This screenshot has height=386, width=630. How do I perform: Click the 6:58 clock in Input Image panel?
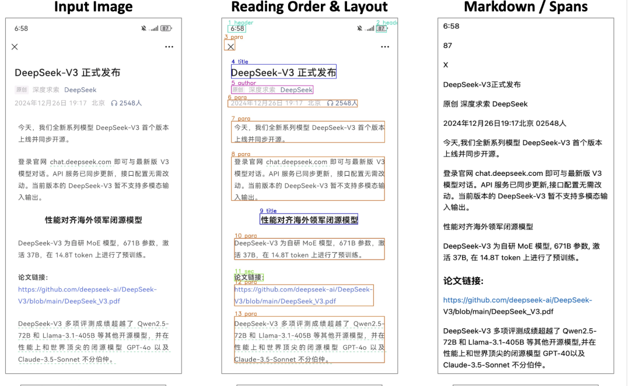(x=22, y=29)
